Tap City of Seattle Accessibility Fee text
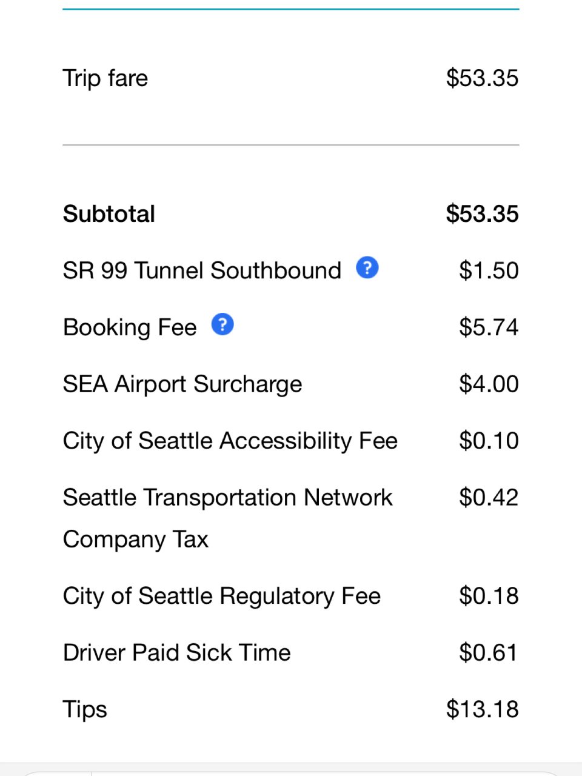The width and height of the screenshot is (582, 776). point(230,441)
